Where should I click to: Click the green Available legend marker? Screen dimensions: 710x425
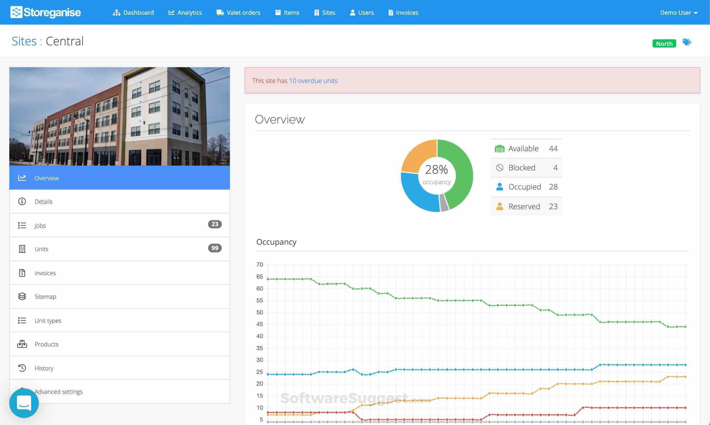pos(499,148)
